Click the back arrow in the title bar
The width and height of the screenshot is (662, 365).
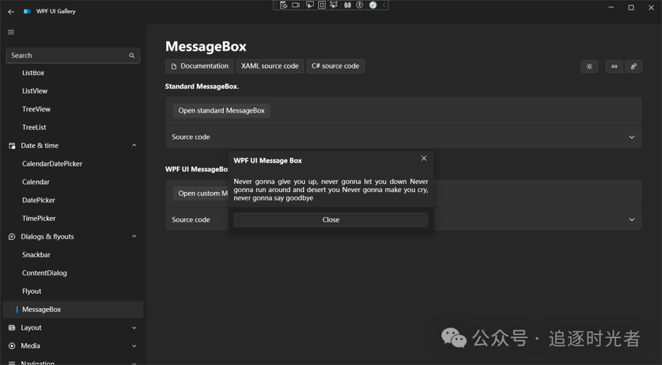11,12
